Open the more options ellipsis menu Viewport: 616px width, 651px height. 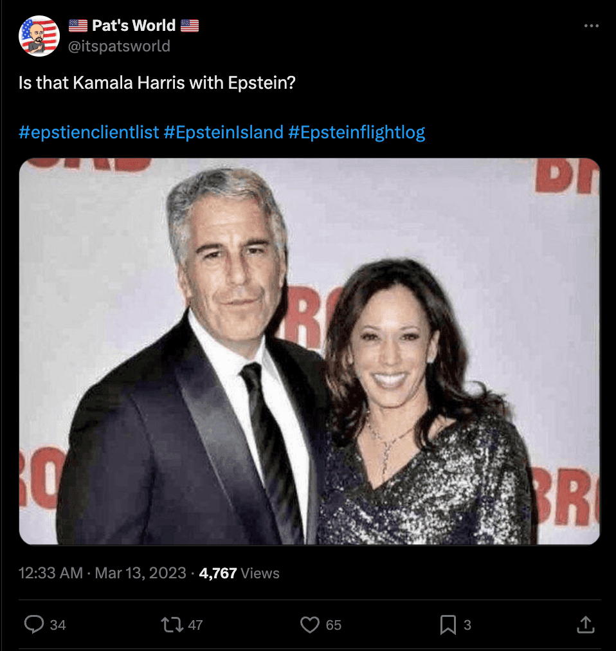point(591,26)
